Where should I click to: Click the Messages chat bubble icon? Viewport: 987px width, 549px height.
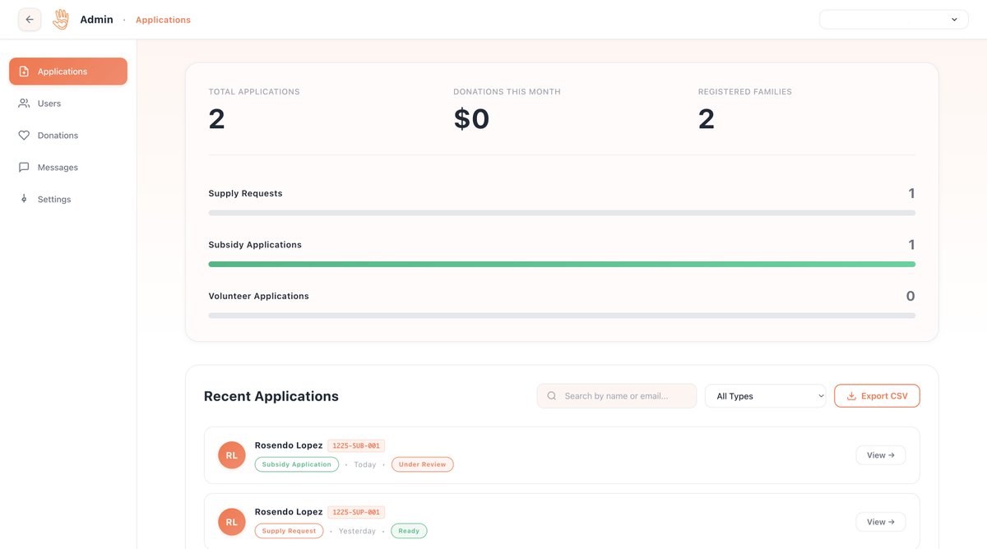coord(24,168)
